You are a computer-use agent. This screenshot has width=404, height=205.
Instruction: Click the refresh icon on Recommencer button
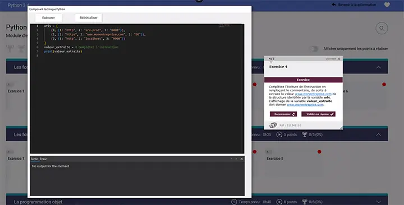(x=293, y=114)
